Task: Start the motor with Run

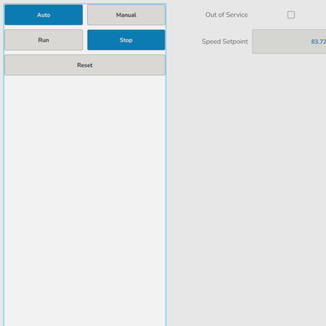Action: click(43, 40)
